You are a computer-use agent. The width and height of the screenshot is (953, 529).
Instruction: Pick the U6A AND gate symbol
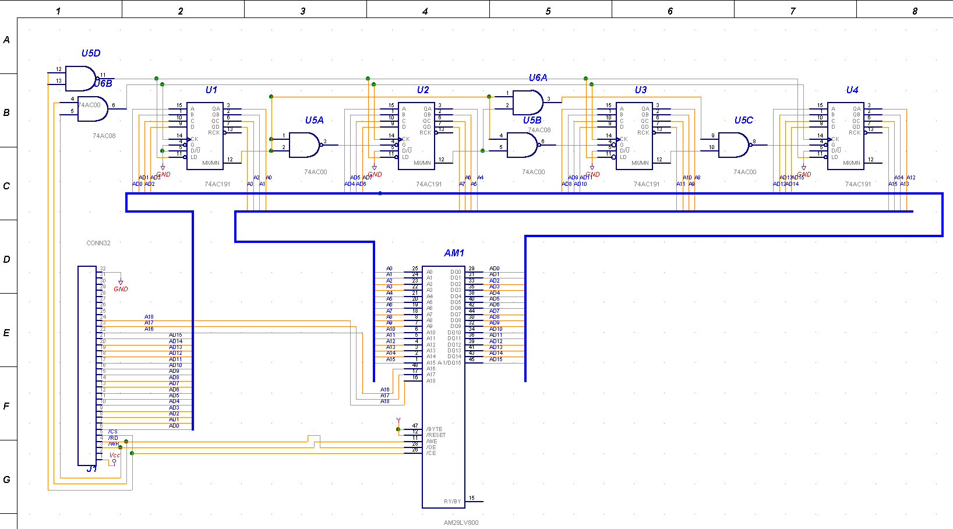coord(527,103)
